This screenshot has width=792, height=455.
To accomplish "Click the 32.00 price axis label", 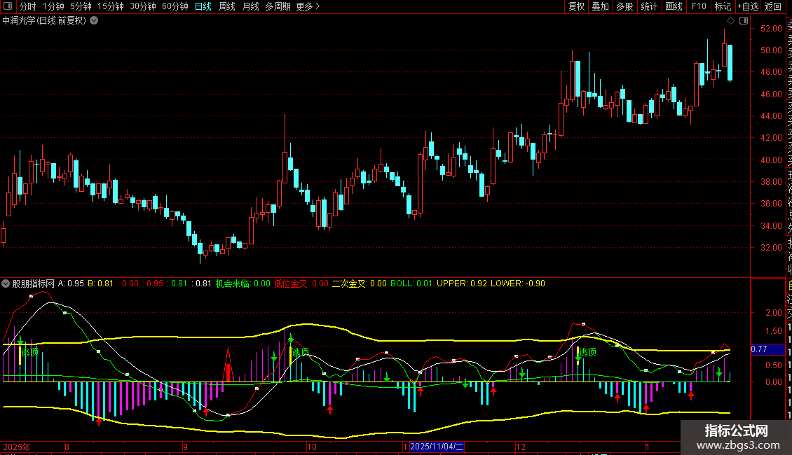I will click(x=771, y=248).
